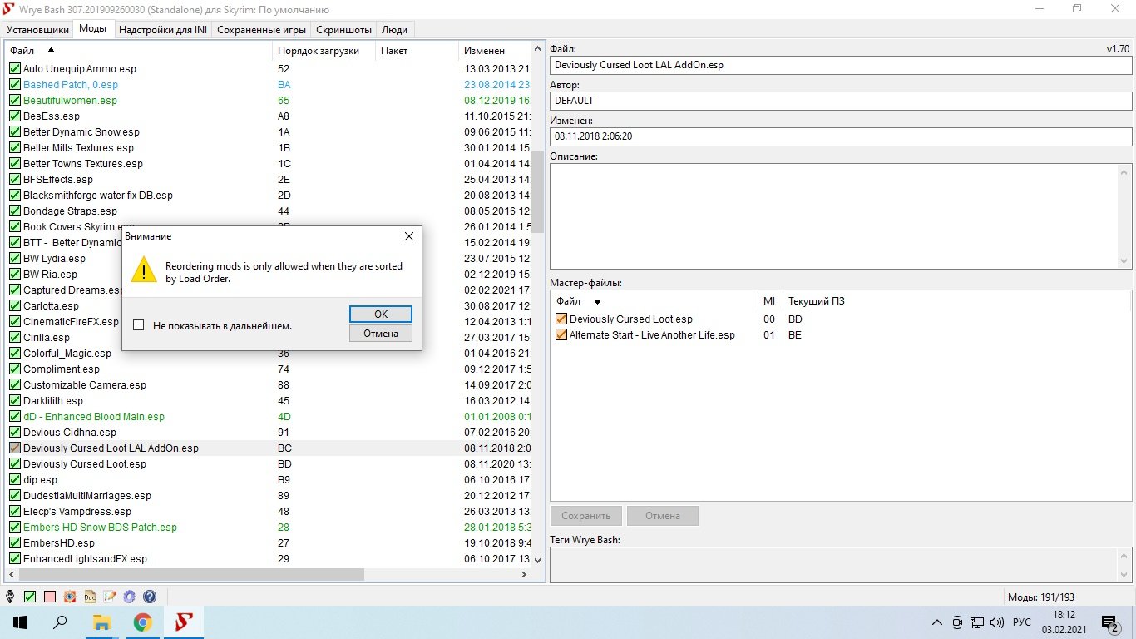Open the blue help question mark icon
Viewport: 1136px width, 639px height.
point(150,597)
